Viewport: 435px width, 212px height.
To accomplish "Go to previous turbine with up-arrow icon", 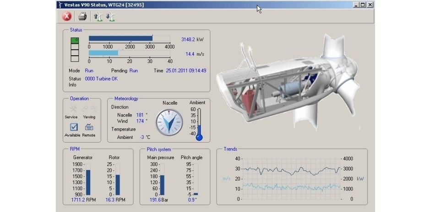I will 98,17.
